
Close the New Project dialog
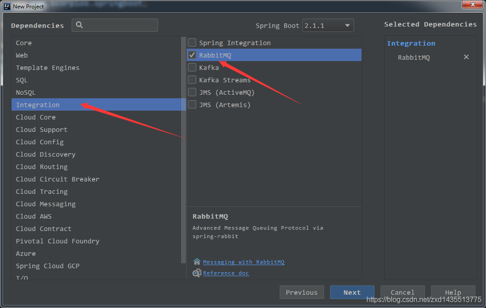click(x=473, y=4)
